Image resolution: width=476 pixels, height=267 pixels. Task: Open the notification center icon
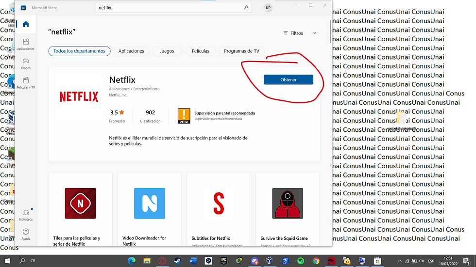pos(466,261)
